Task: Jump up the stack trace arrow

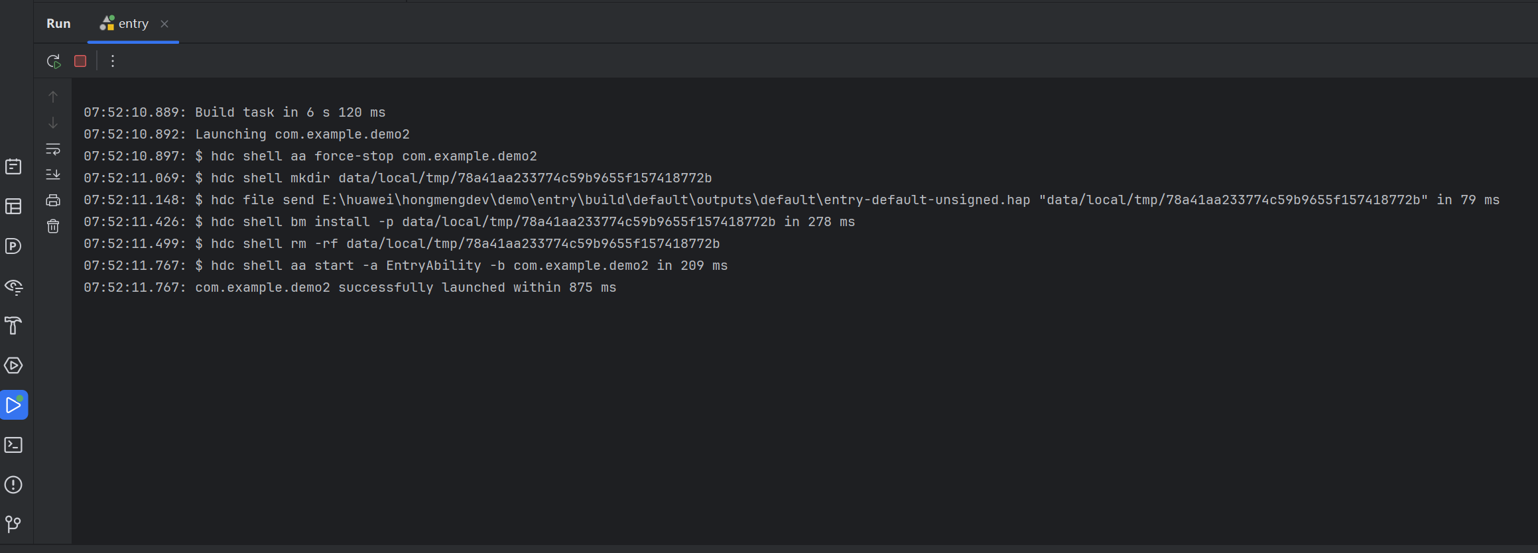Action: coord(53,97)
